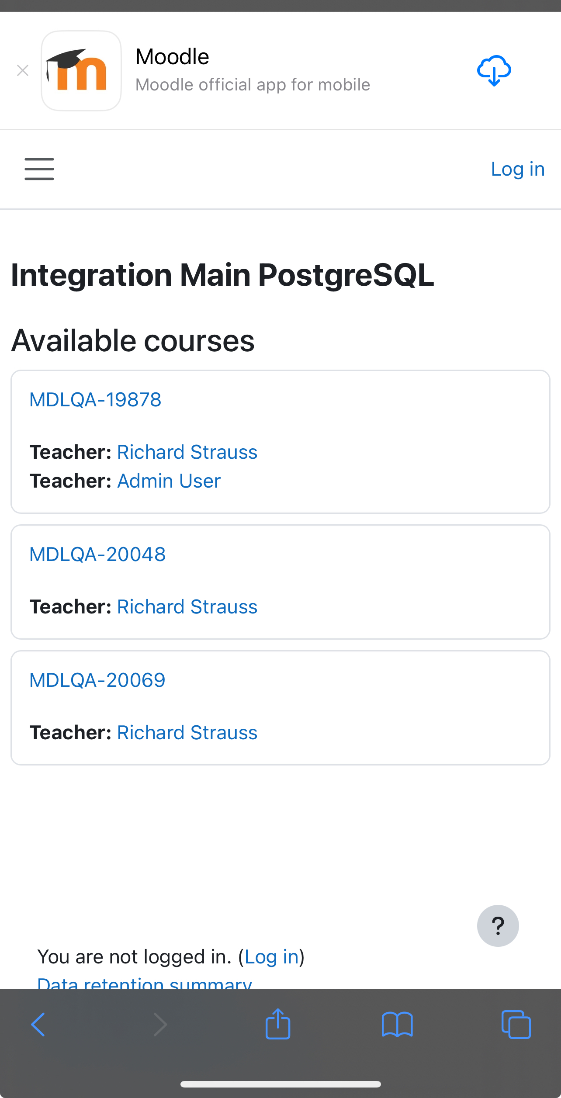Open course MDLQA-20069
The width and height of the screenshot is (561, 1098).
click(97, 680)
